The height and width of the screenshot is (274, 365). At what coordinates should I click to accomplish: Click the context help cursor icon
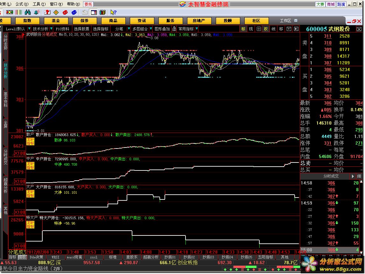point(113,12)
